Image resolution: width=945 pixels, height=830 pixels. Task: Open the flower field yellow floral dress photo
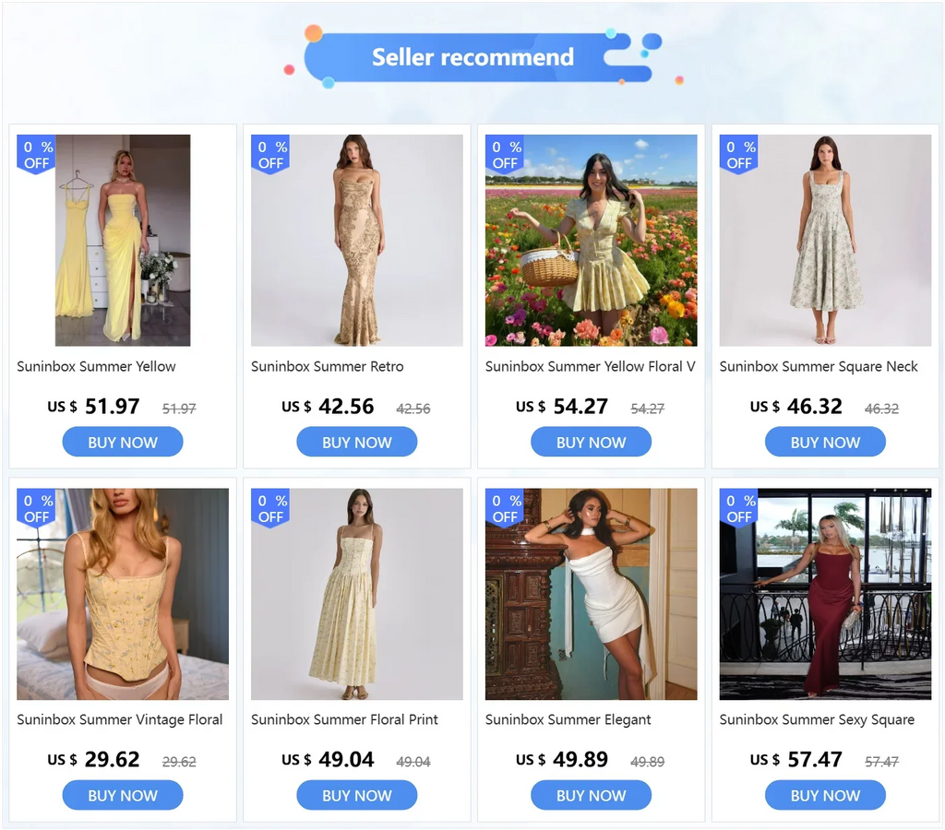click(592, 241)
